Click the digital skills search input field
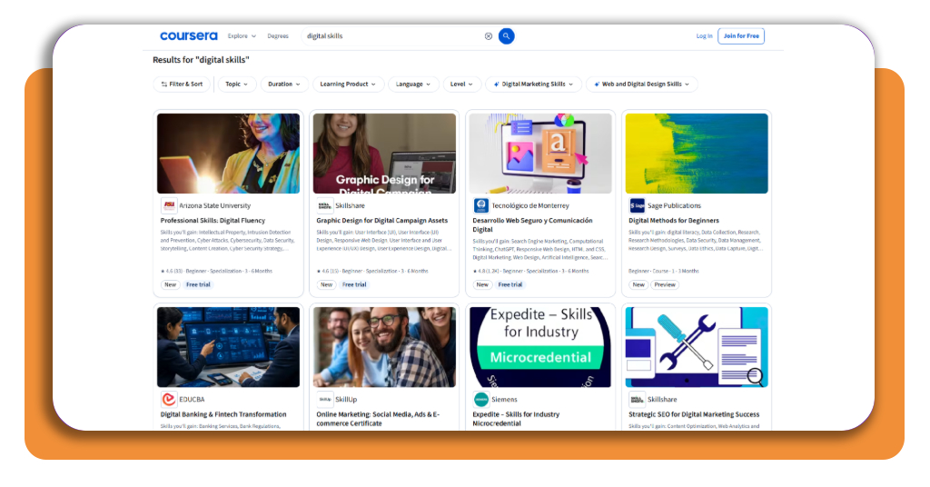The width and height of the screenshot is (930, 487). click(392, 36)
